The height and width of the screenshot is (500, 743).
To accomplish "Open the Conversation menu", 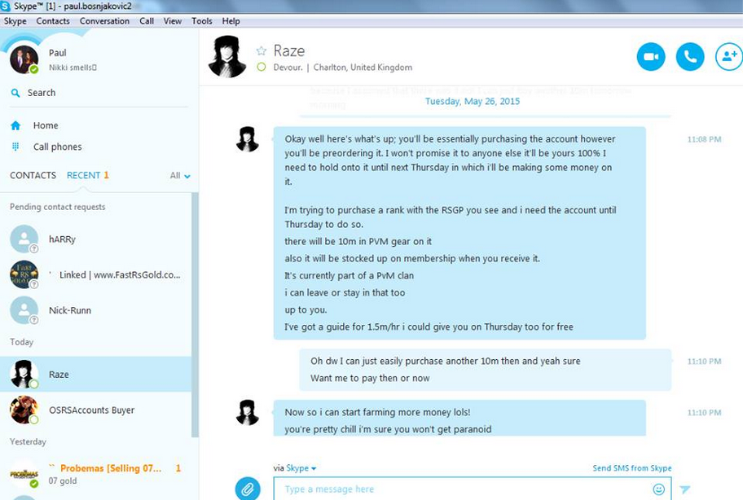I will pyautogui.click(x=104, y=21).
